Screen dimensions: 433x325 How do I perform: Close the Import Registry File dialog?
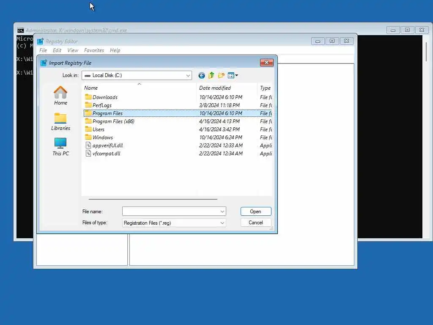point(266,63)
